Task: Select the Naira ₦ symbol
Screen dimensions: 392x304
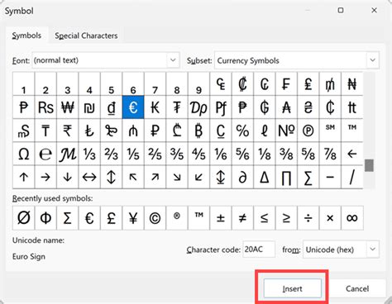Action: click(x=352, y=84)
